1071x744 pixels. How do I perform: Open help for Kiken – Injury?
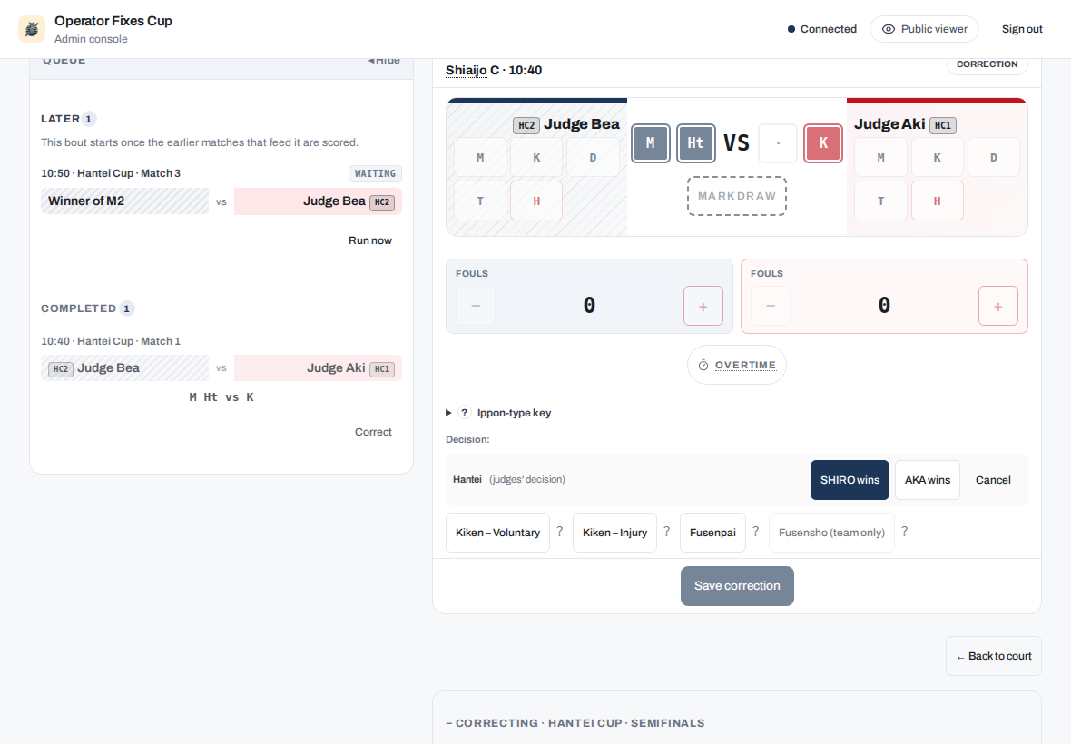click(x=666, y=532)
